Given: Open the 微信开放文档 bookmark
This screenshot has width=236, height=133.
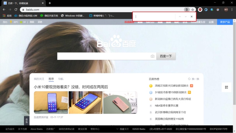Looking at the screenshot, I should point(49,15).
